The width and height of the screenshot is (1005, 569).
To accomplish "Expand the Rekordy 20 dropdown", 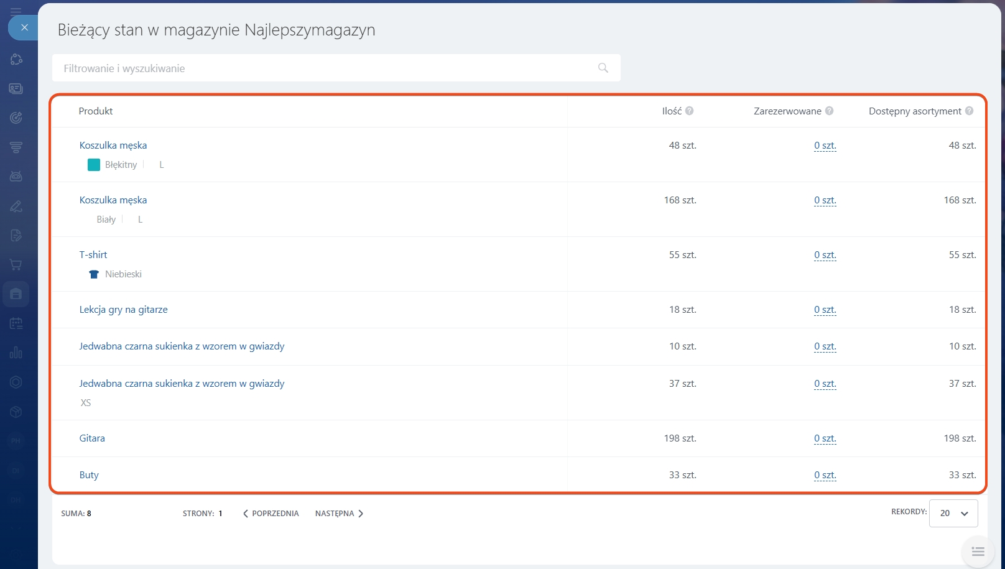I will [x=953, y=514].
